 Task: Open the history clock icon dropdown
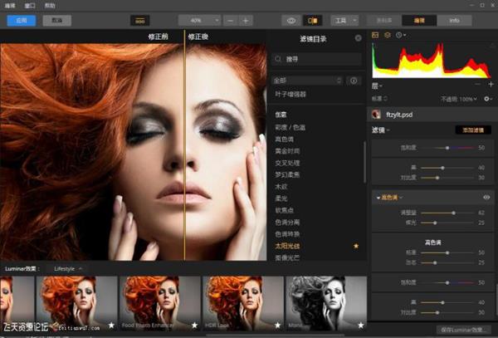point(401,35)
